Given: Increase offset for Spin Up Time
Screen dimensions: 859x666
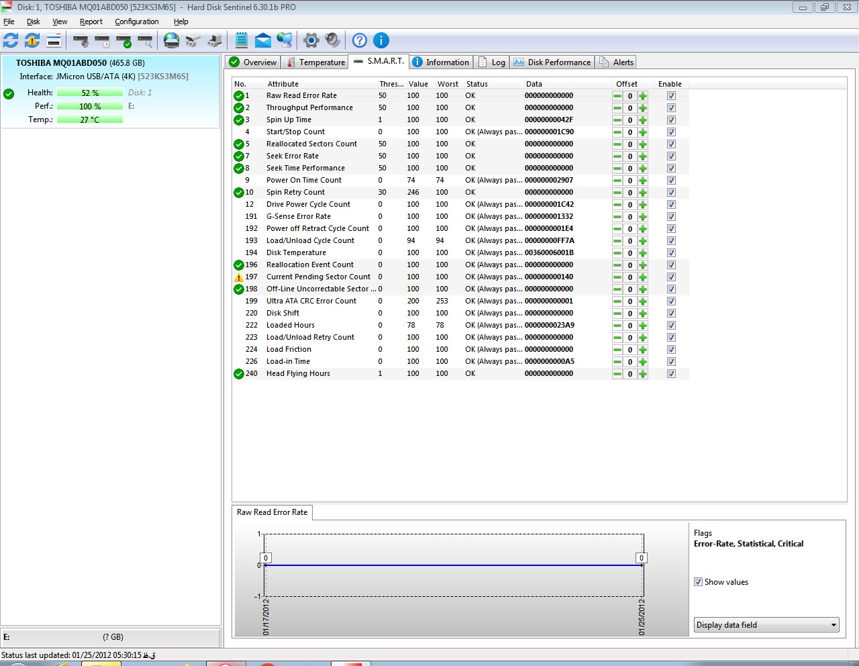Looking at the screenshot, I should pyautogui.click(x=643, y=120).
